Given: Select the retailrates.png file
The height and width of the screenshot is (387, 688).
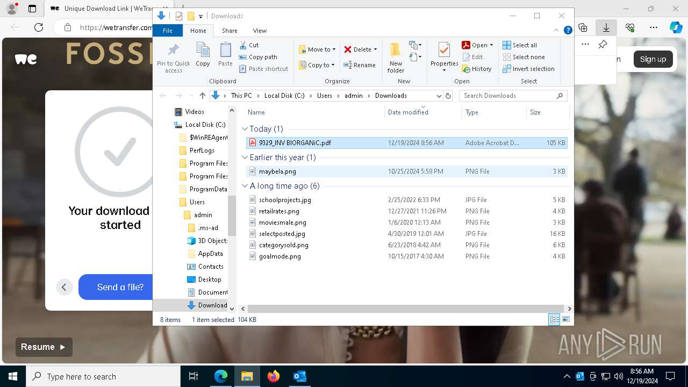Looking at the screenshot, I should tap(406, 211).
